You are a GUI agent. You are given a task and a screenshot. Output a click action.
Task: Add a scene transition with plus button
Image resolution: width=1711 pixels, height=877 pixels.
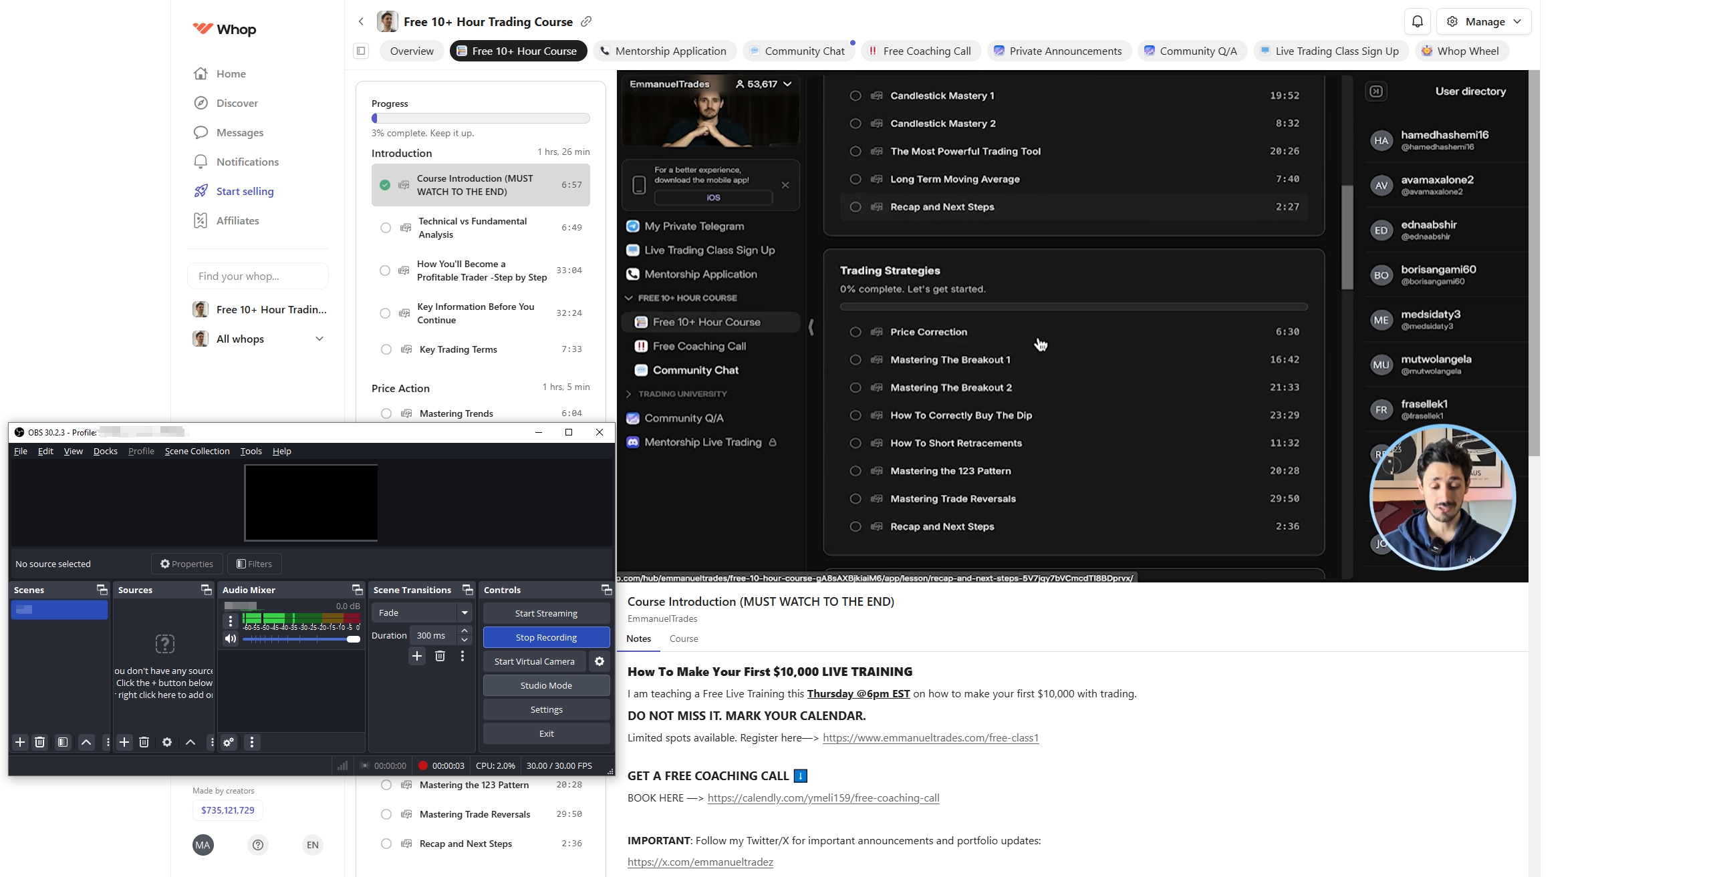pyautogui.click(x=417, y=656)
